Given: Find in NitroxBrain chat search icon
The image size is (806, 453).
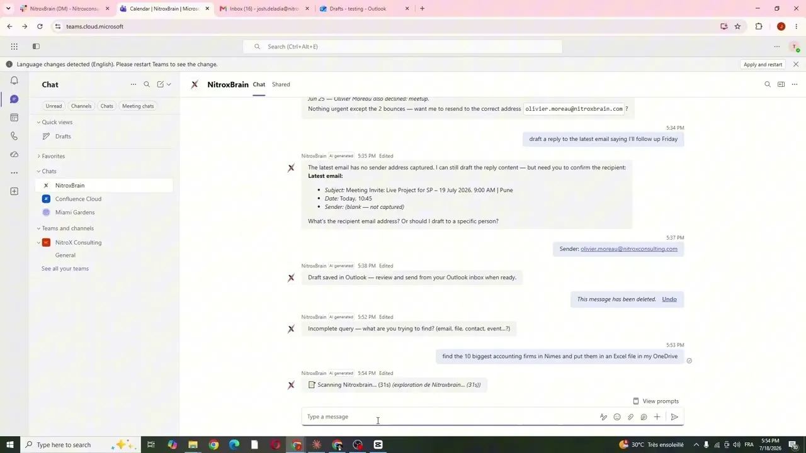Looking at the screenshot, I should click(x=767, y=84).
